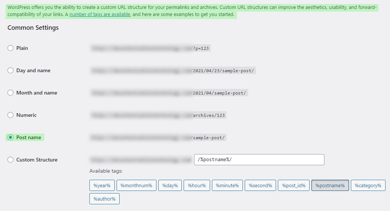The image size is (390, 211).
Task: Toggle the %postname% tag button
Action: pos(330,185)
